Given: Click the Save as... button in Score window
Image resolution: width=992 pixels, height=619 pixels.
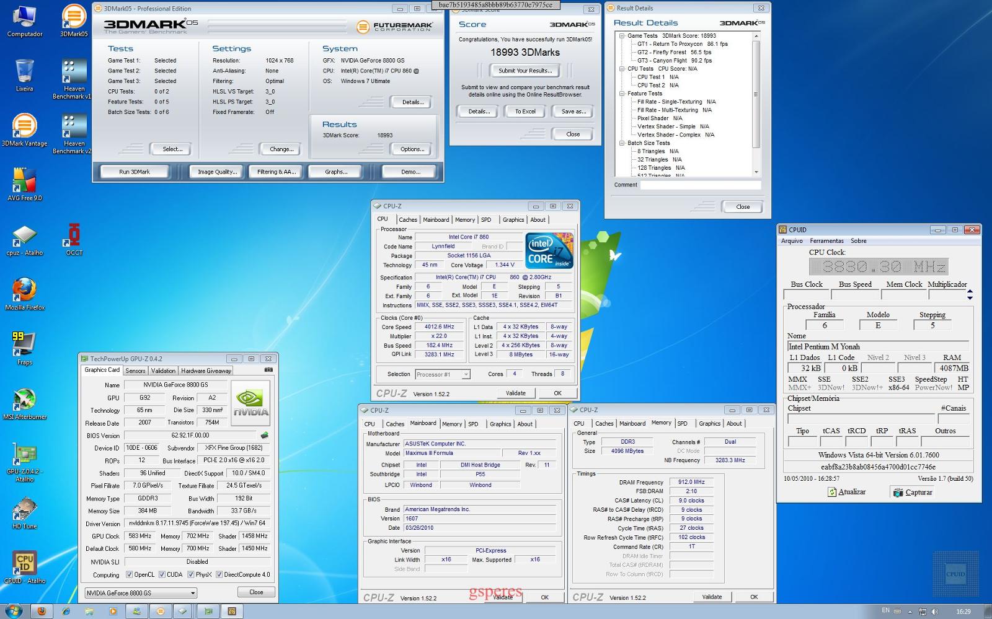Looking at the screenshot, I should coord(573,112).
